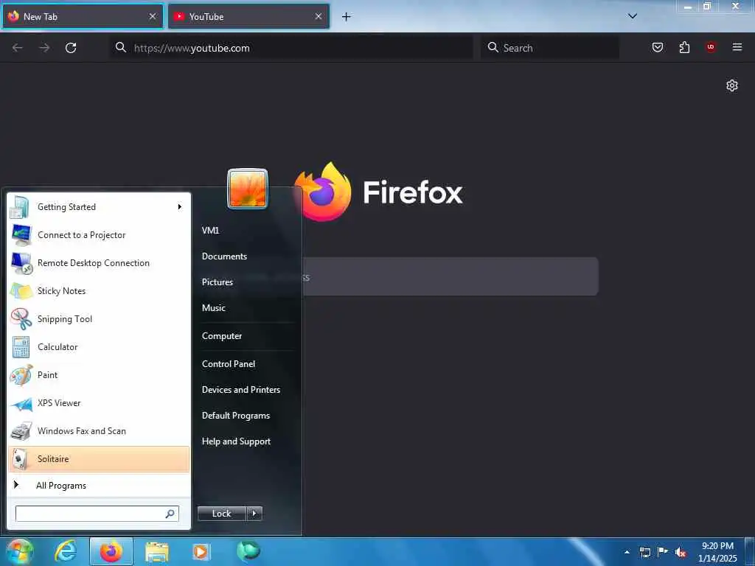Open new tab personalize settings gear
Screen dimensions: 755x566
[732, 85]
